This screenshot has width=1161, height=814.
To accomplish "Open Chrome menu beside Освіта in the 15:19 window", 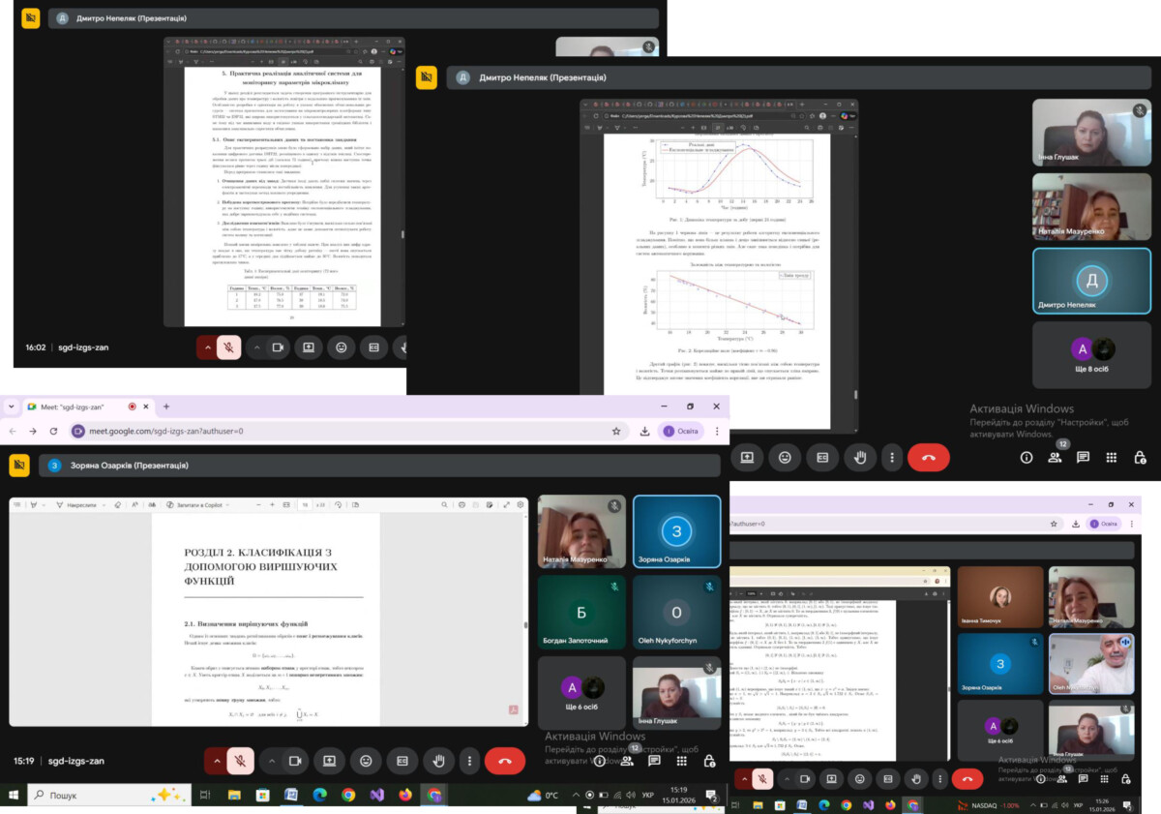I will click(x=718, y=431).
